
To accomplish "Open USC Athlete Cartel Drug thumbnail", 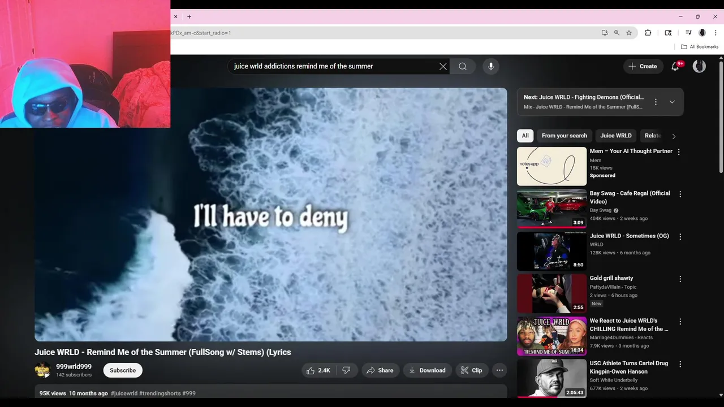I will point(551,378).
